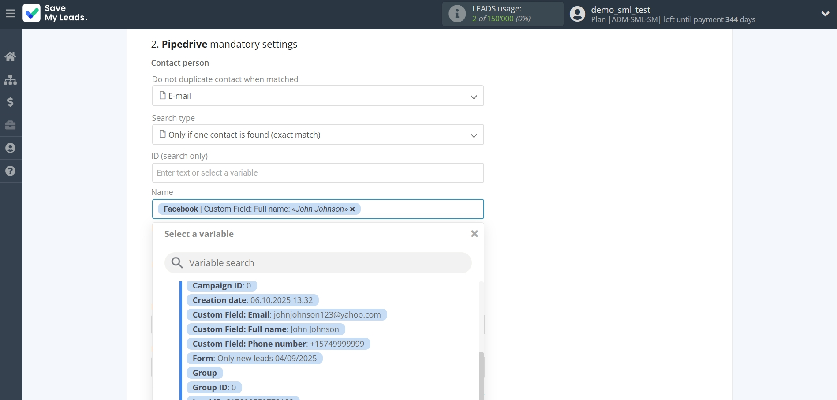Click the Save My Leads logo

[55, 13]
